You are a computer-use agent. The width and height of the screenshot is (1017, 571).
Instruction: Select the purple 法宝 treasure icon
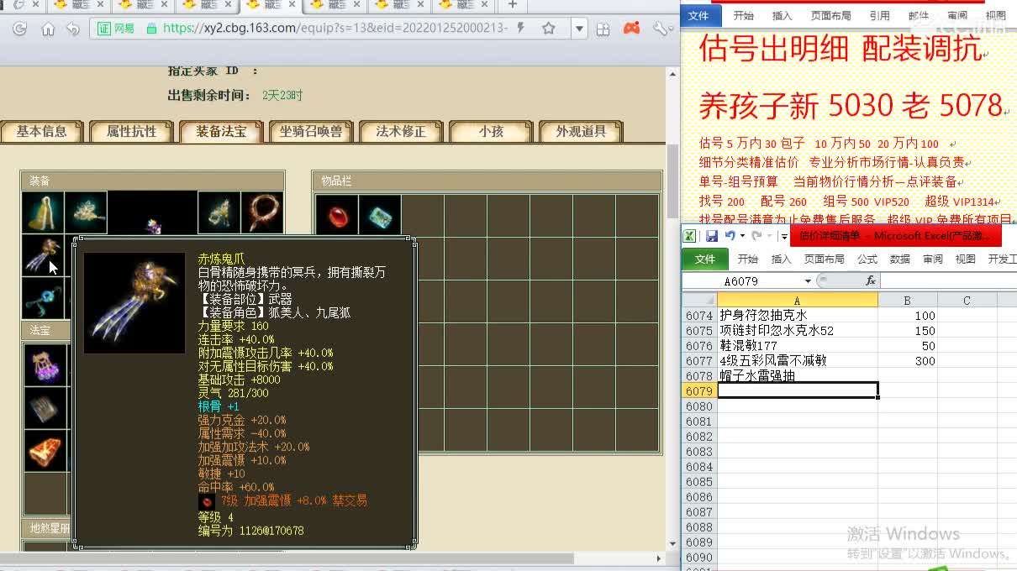coord(45,365)
